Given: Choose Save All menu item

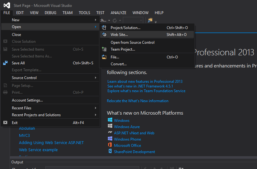Looking at the screenshot, I should [50, 63].
